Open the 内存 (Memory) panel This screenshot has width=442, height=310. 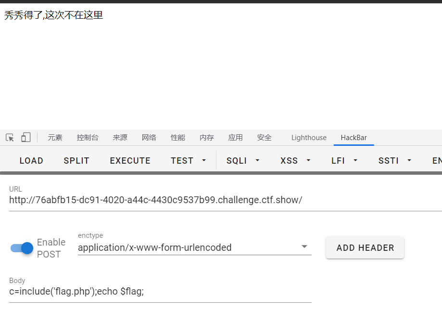(x=206, y=137)
